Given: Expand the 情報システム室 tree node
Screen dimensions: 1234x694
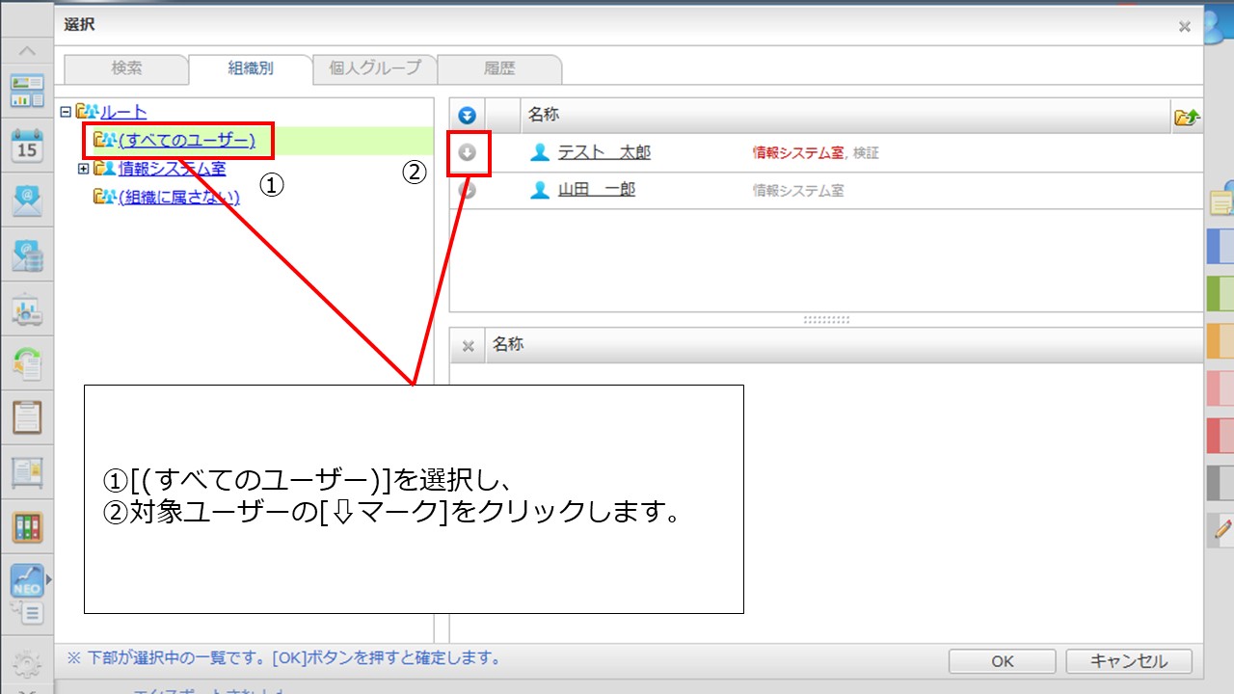Looking at the screenshot, I should [x=84, y=169].
